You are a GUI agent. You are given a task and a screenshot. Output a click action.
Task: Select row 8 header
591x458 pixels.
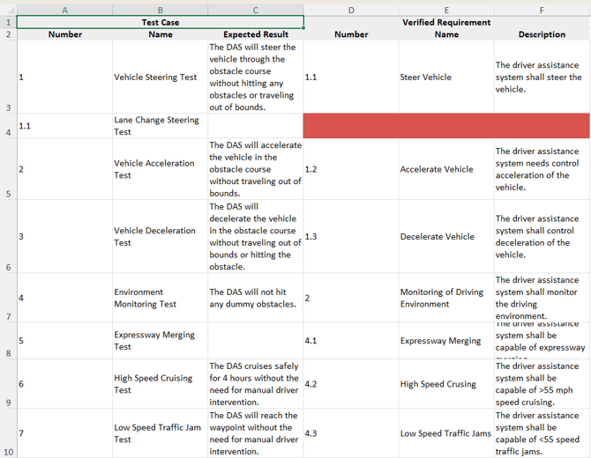click(8, 341)
